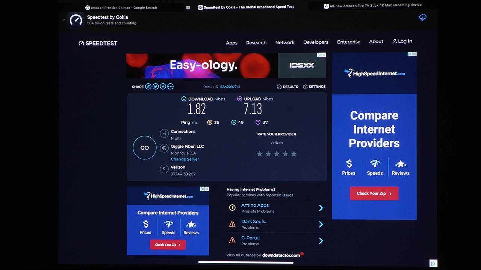Expand Amino Apps problems arrow
The height and width of the screenshot is (270, 481).
coord(321,208)
